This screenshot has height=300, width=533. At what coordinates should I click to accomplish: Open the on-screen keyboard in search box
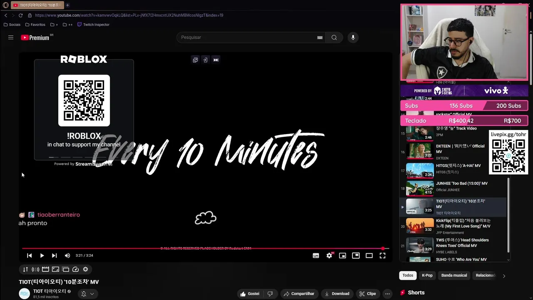pos(320,37)
